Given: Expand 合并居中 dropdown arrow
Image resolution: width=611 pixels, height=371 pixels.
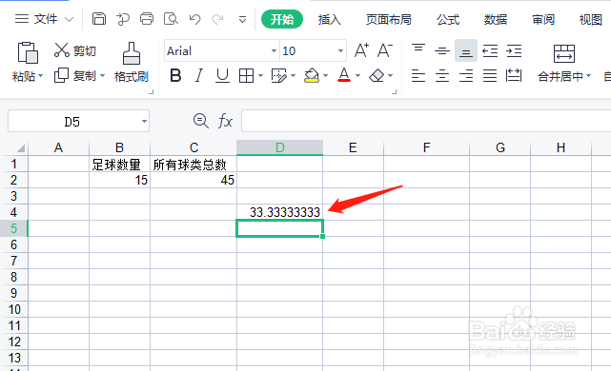Looking at the screenshot, I should click(x=588, y=76).
